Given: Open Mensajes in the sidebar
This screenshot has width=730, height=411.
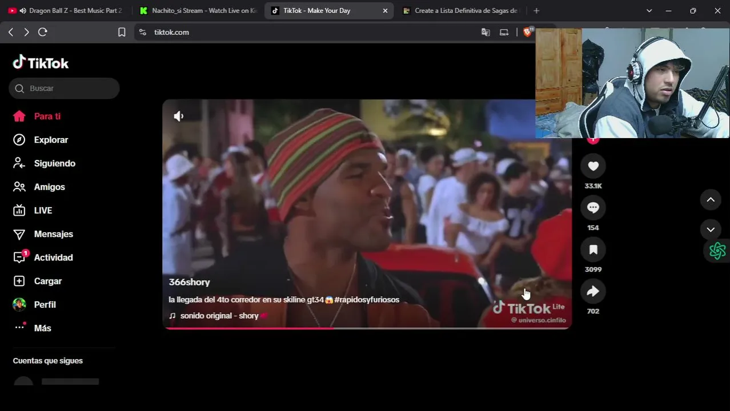Looking at the screenshot, I should pyautogui.click(x=53, y=234).
